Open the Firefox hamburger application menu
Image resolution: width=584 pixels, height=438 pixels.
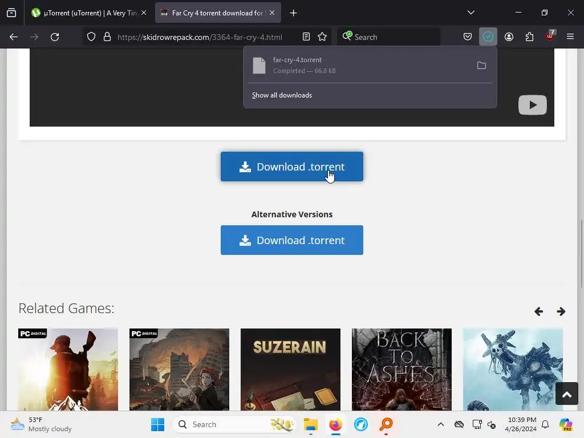(570, 36)
